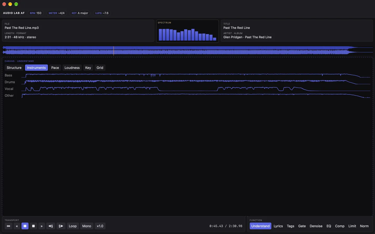375x234 pixels.
Task: Click the 2:31 · 48 kHz · stereo text
Action: [20, 37]
